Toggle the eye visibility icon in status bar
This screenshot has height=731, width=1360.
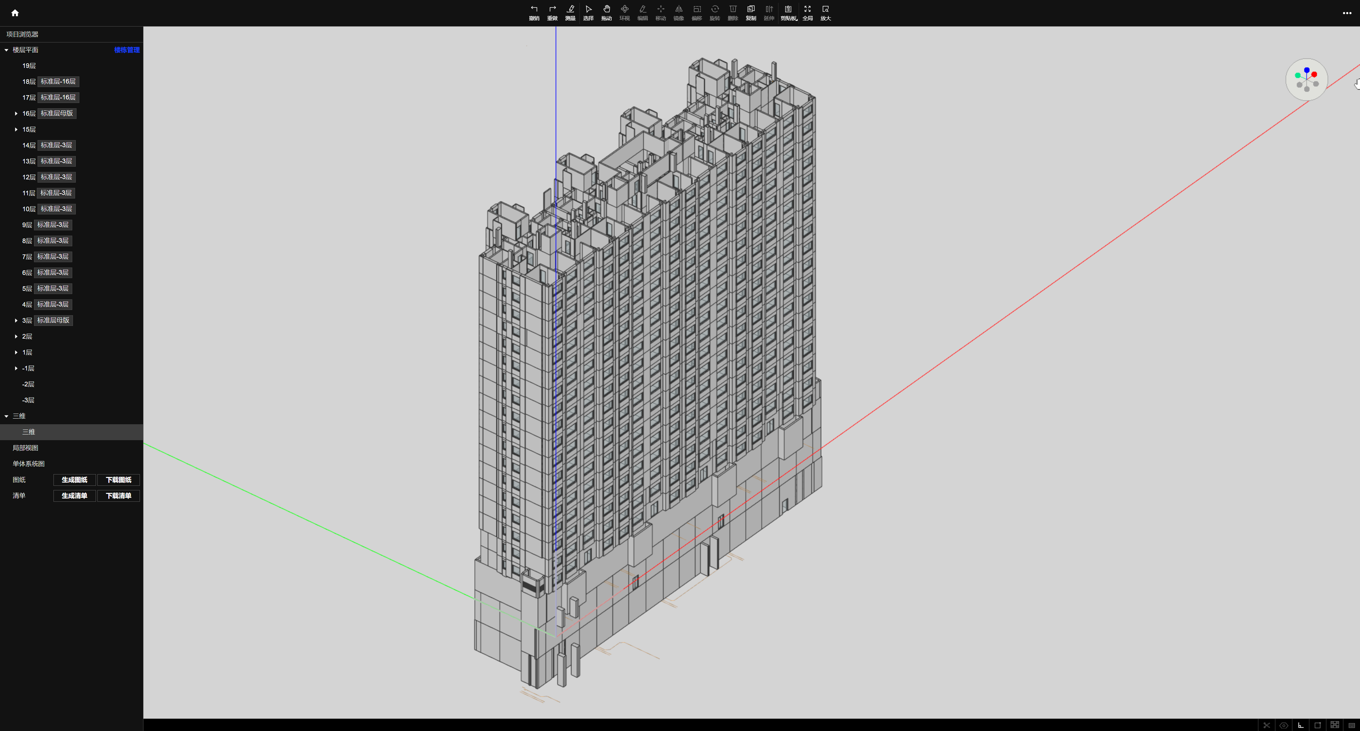1283,725
